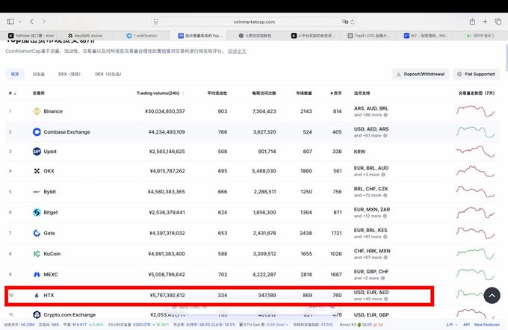
Task: Open the Deposit/Withdrawal filter
Action: [x=421, y=74]
